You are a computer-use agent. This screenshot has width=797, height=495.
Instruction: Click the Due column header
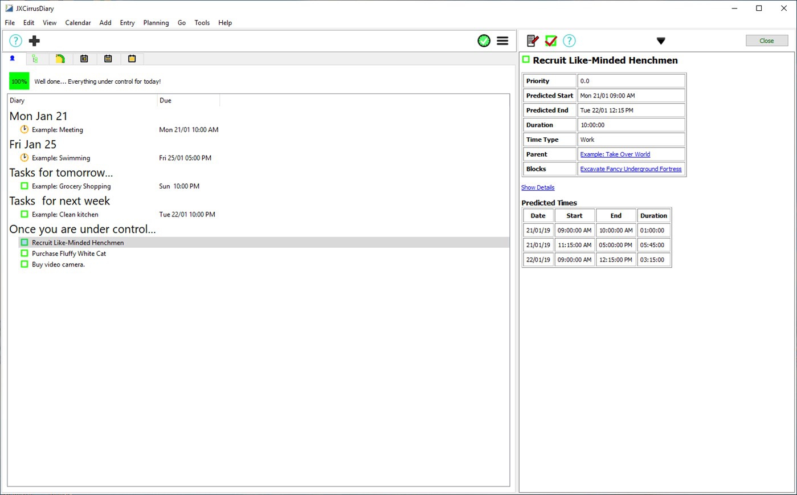pyautogui.click(x=189, y=100)
